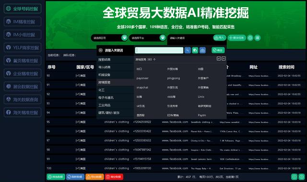Screen dimensions: 307x182
Task: Click the 提交任务 submit task button
Action: pyautogui.click(x=236, y=38)
